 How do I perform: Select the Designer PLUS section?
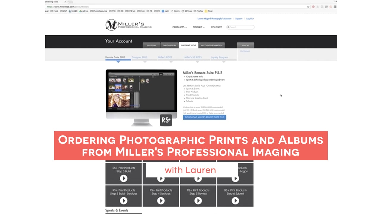coord(140,57)
